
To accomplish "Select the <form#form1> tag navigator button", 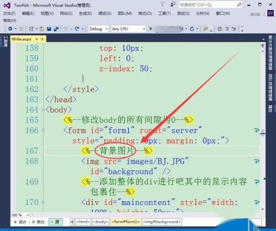I will tap(126, 222).
